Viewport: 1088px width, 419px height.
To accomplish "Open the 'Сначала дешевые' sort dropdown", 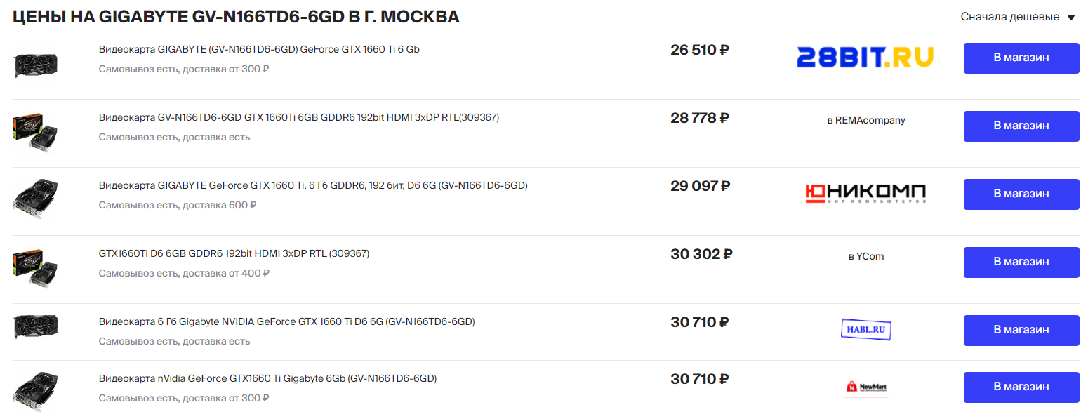I will click(x=1016, y=17).
